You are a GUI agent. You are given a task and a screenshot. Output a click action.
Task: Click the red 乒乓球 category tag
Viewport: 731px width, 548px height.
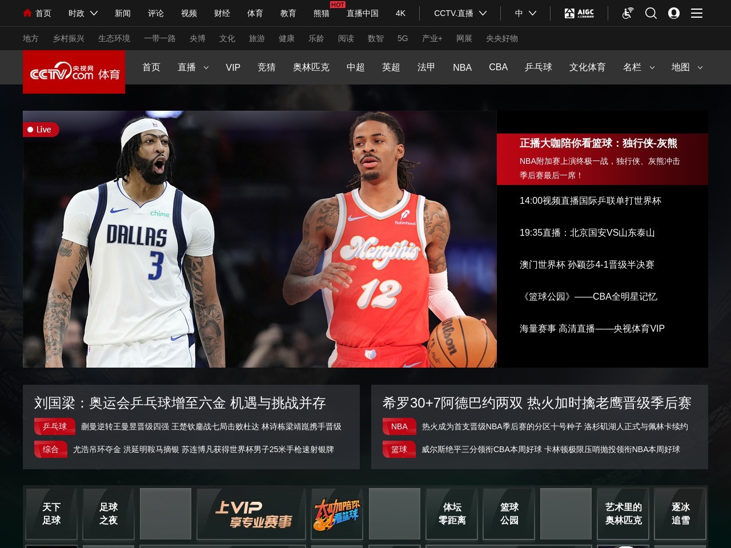(55, 426)
